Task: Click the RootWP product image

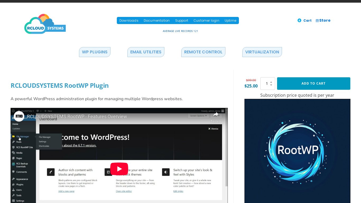Action: (297, 151)
